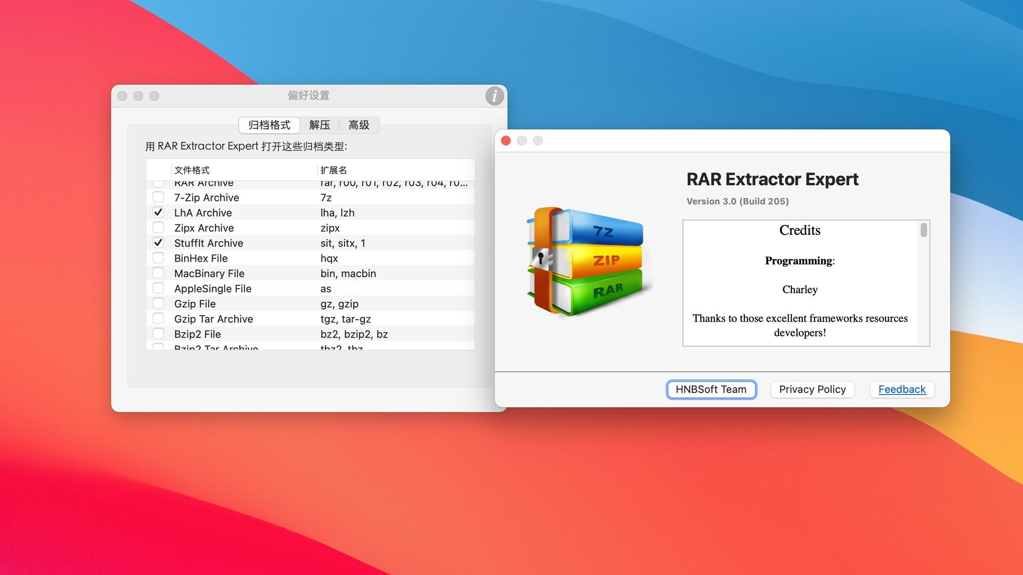
Task: Enable the Gzip Tar Archive checkbox
Action: [158, 318]
